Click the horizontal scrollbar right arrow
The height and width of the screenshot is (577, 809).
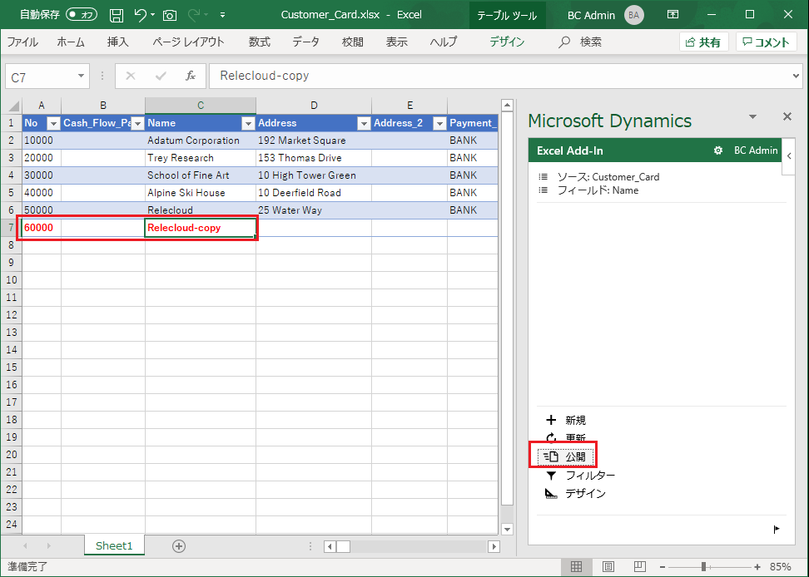(x=494, y=546)
